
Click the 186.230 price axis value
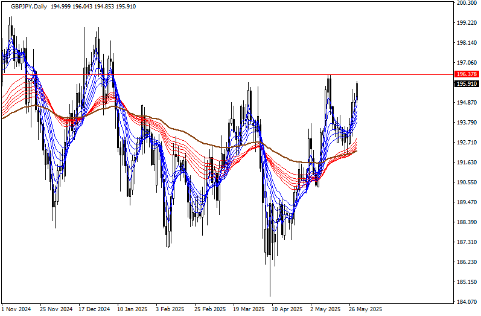coord(467,262)
